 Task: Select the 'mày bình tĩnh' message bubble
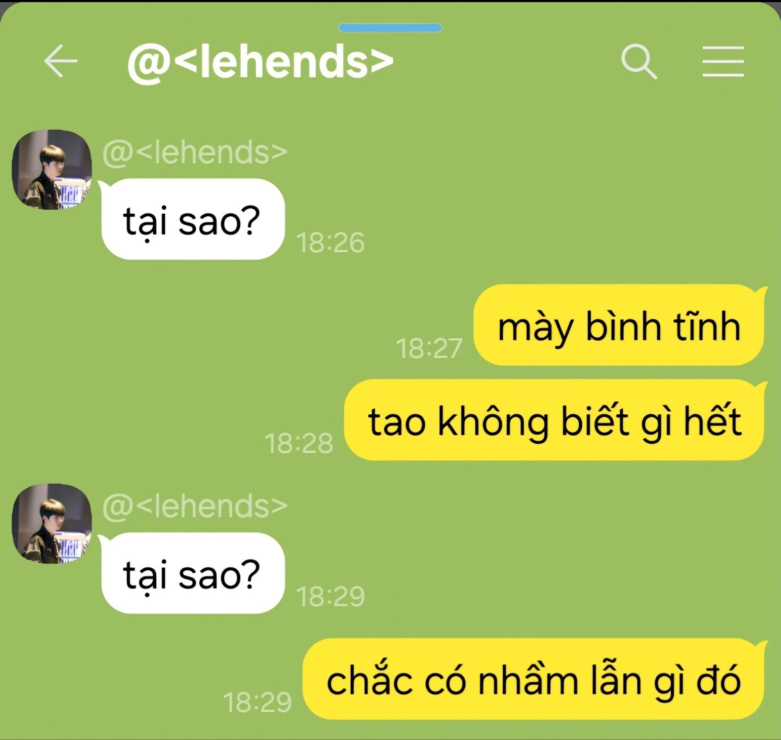point(619,325)
